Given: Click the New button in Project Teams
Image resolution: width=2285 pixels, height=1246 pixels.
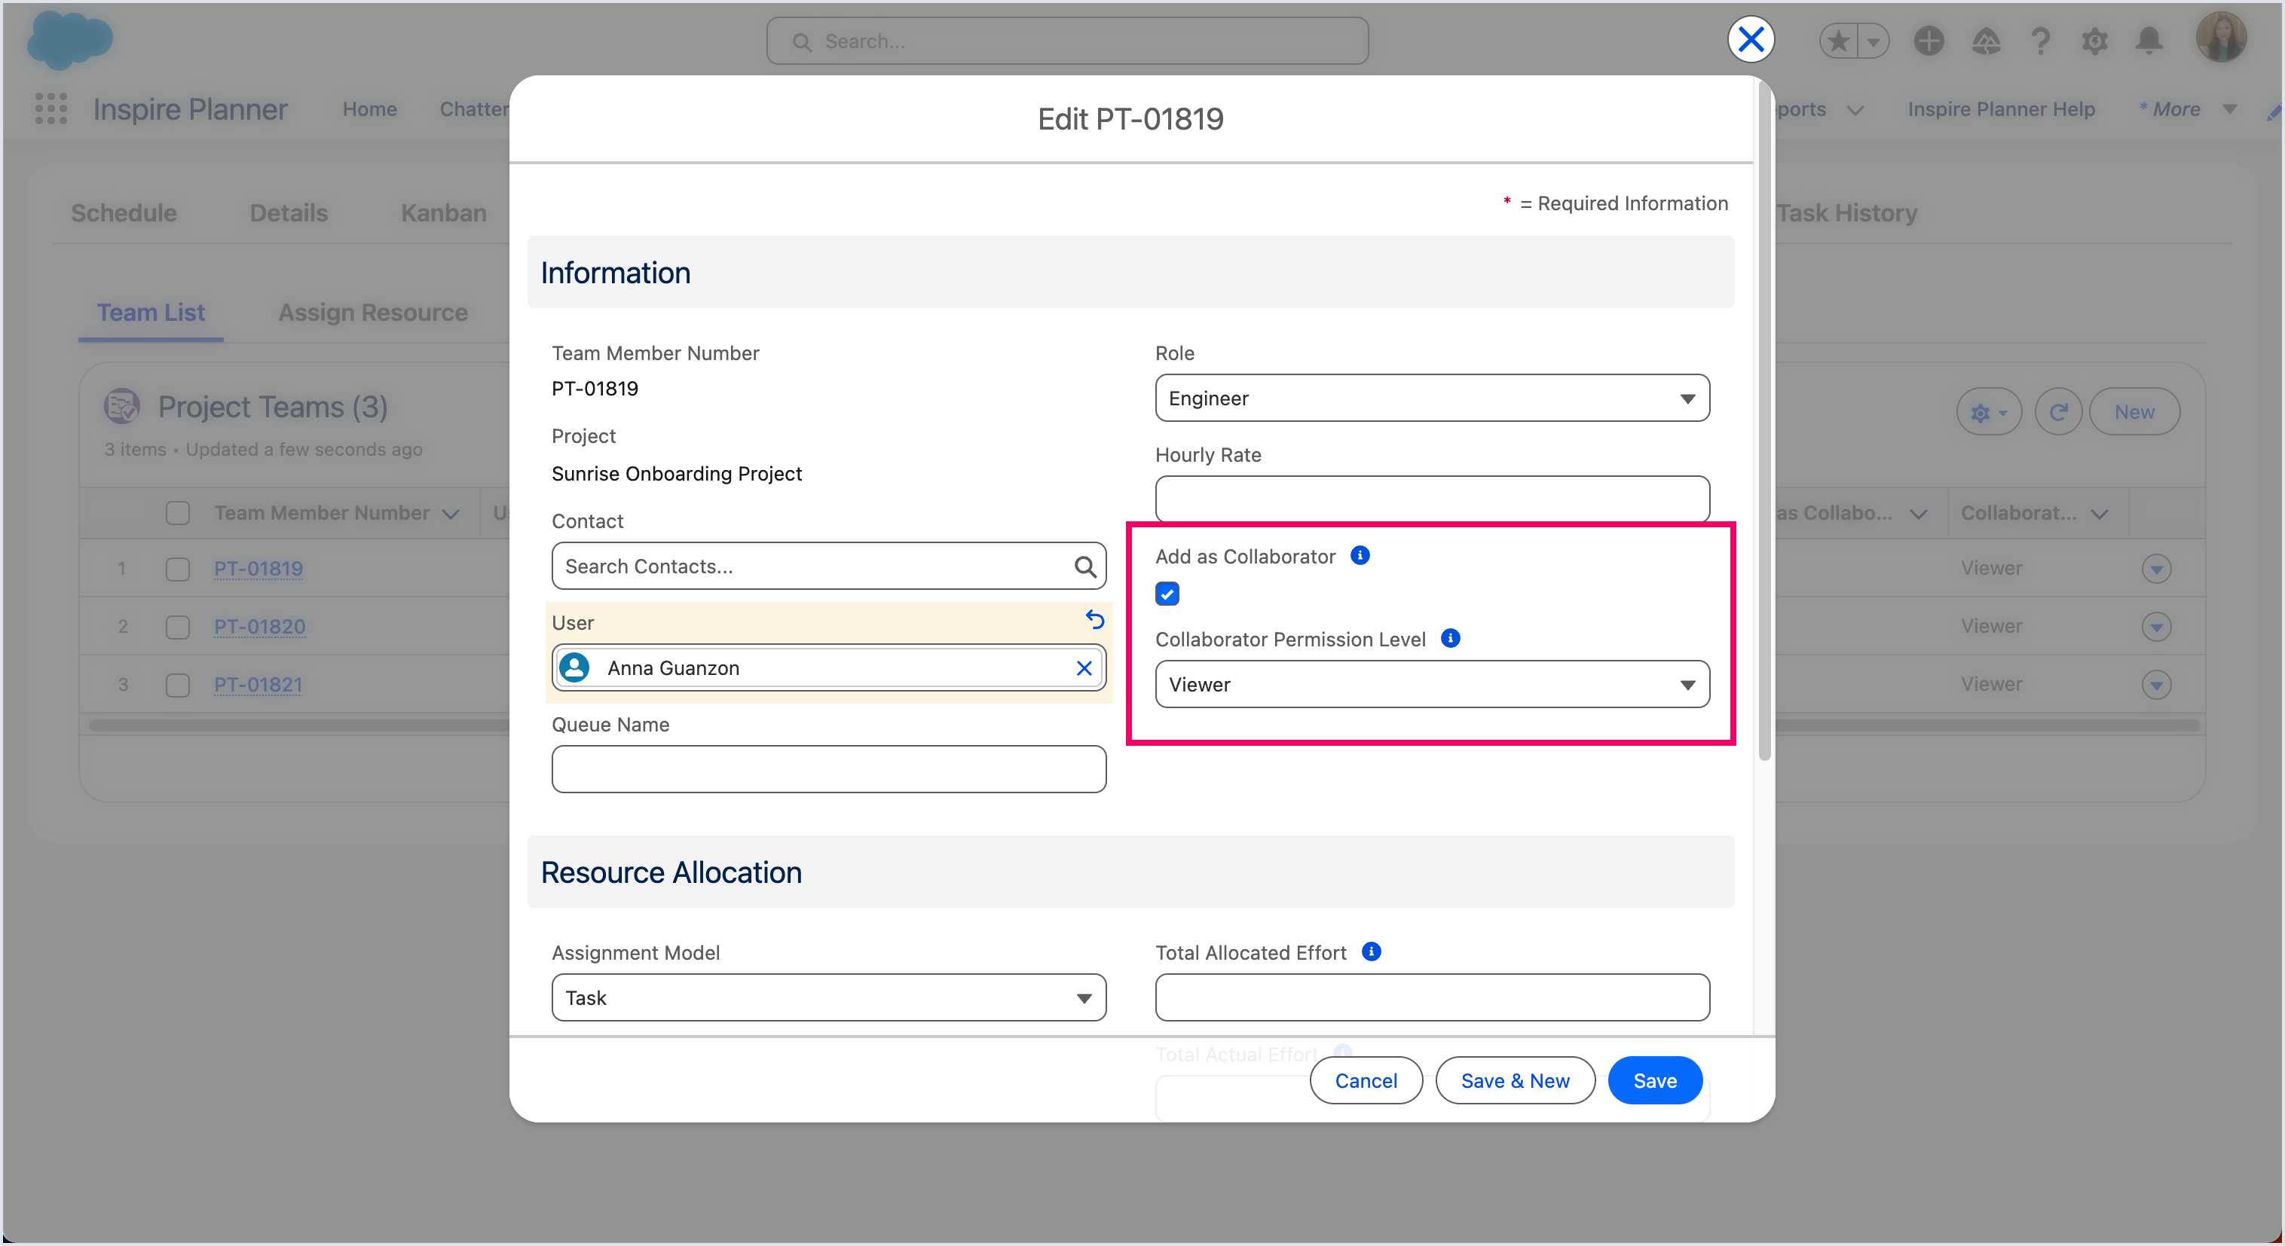Looking at the screenshot, I should tap(2134, 411).
